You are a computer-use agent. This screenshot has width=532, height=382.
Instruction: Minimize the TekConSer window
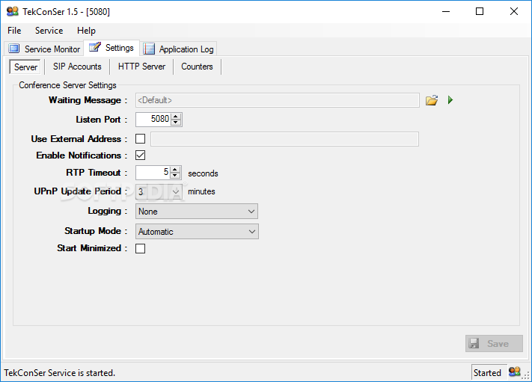[446, 11]
